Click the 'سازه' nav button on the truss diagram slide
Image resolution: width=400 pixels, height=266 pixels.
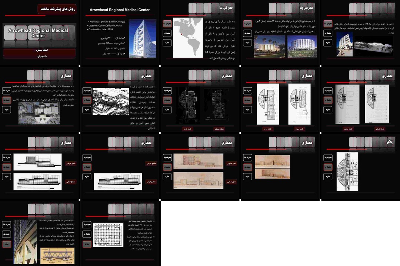pyautogui.click(x=7, y=244)
